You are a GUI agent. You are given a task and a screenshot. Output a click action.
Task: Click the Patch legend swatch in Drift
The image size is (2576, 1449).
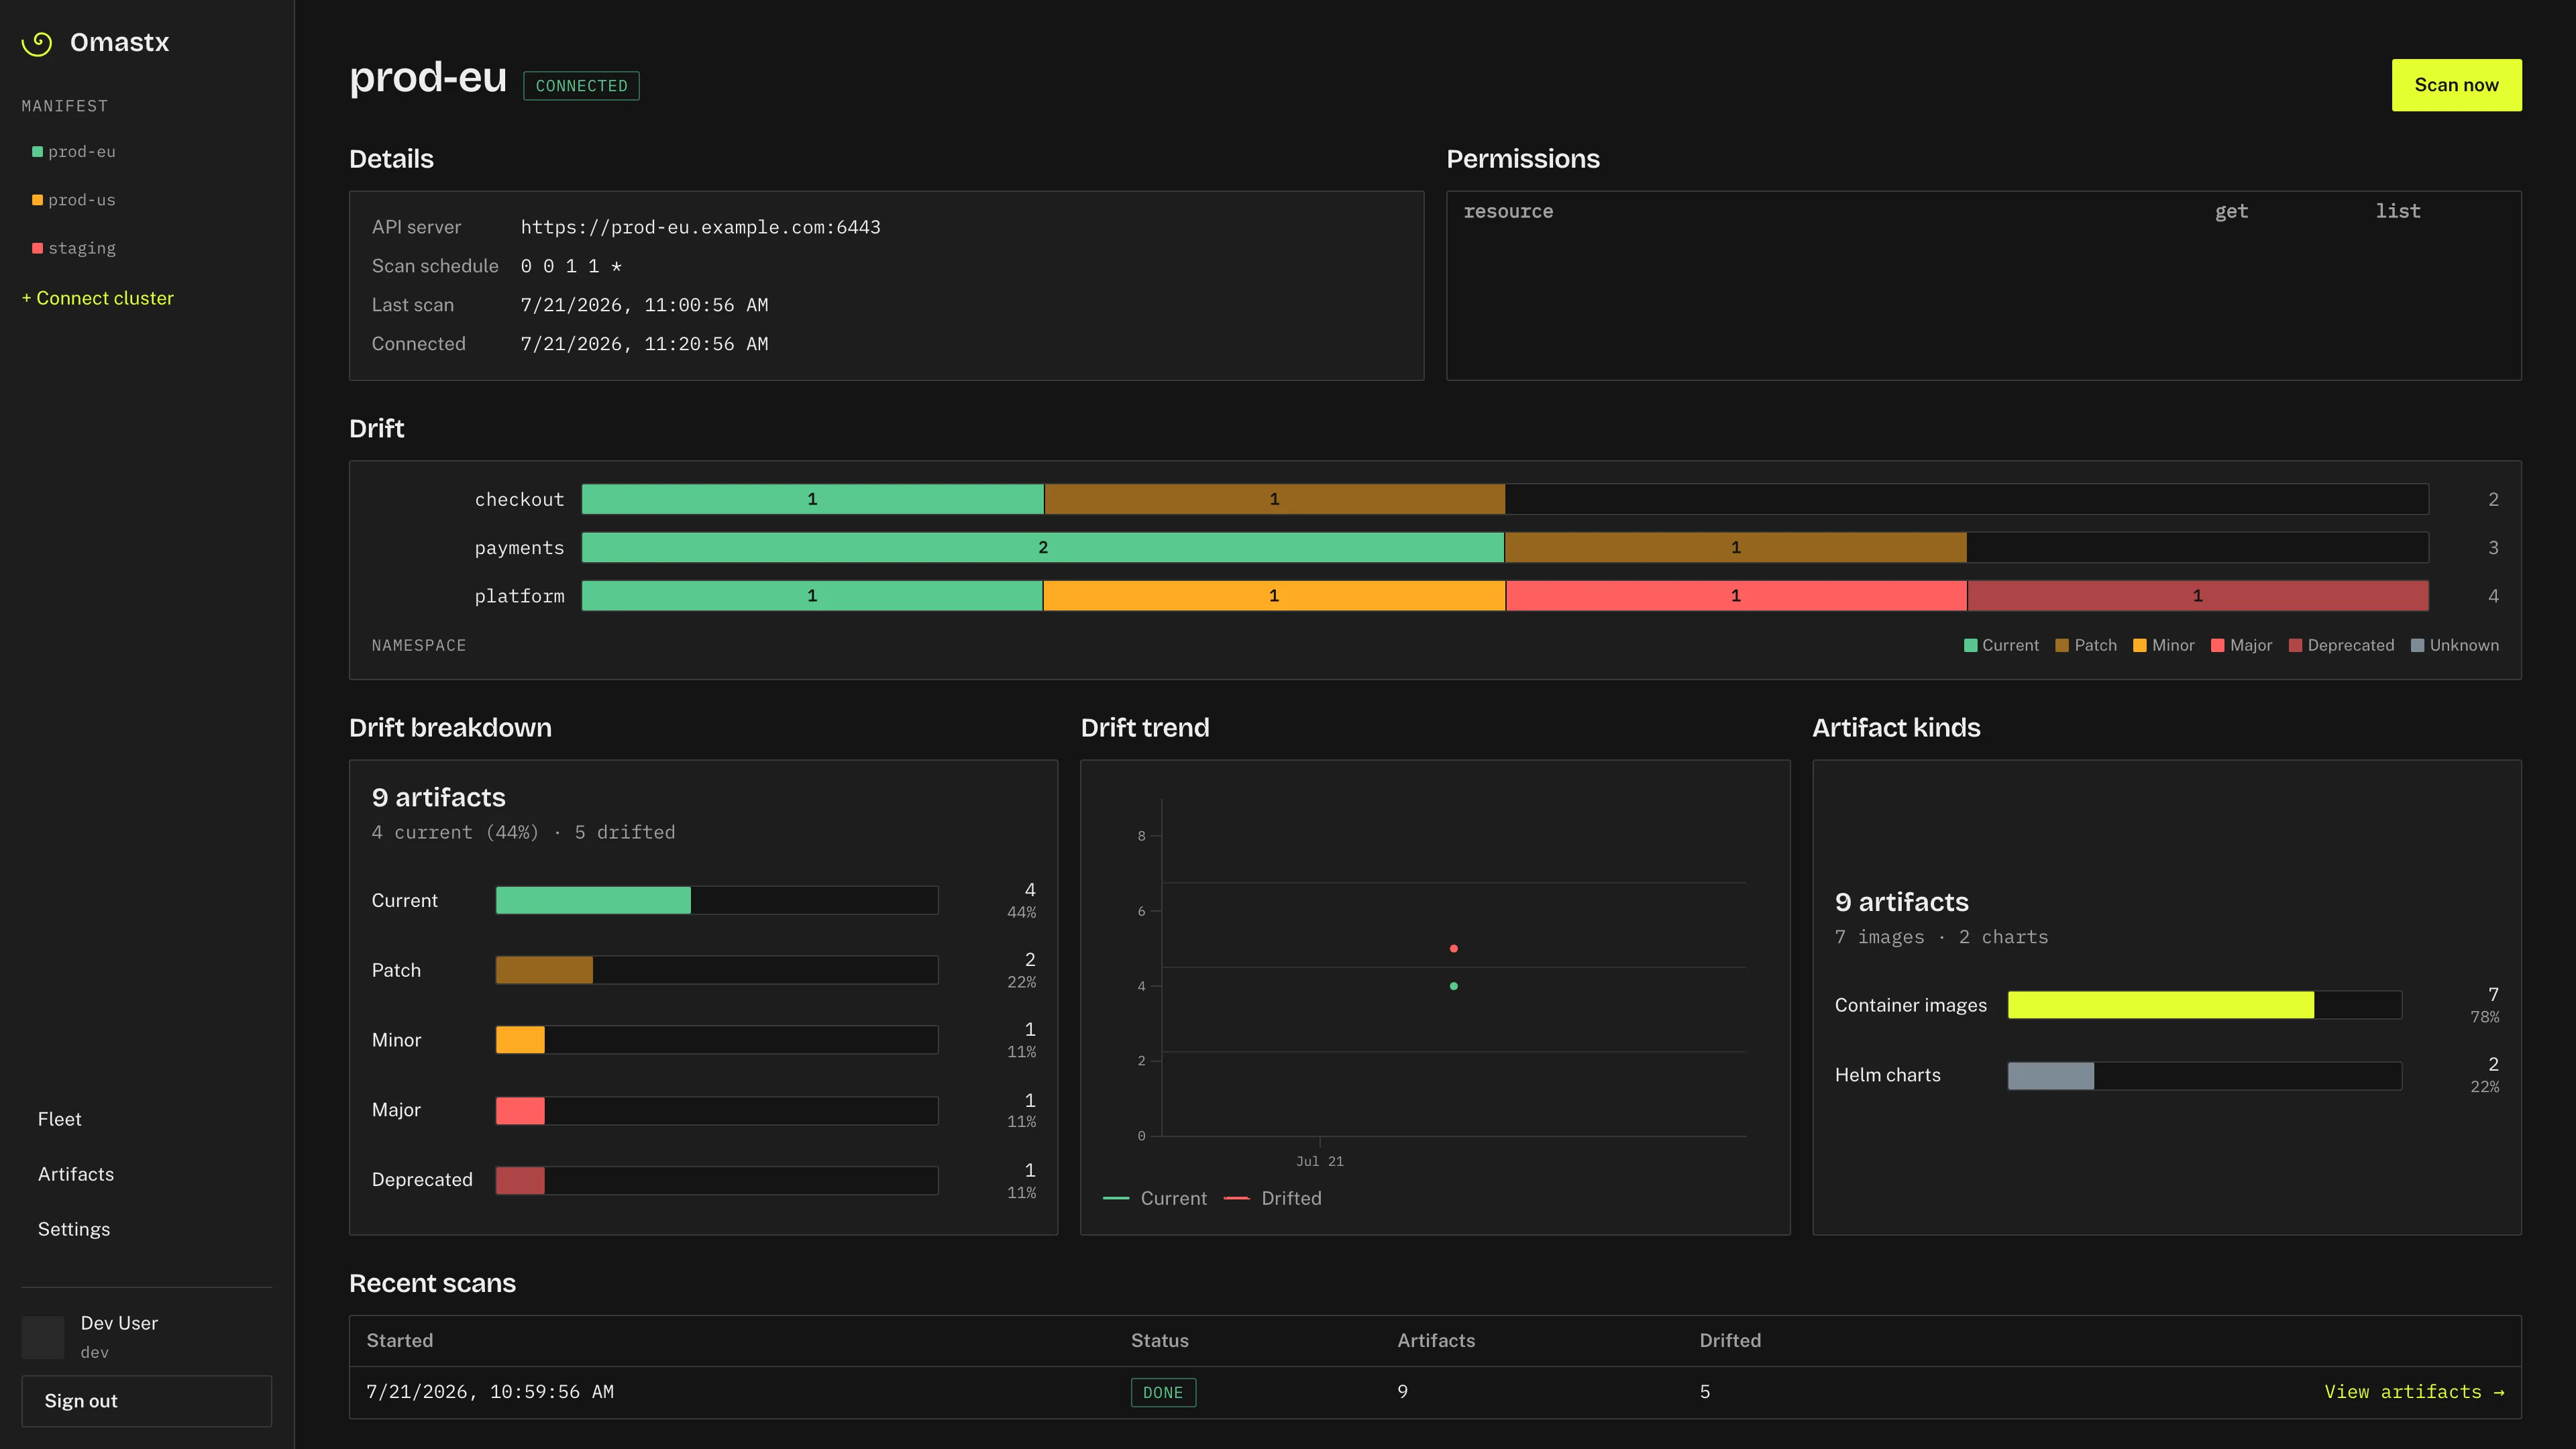[x=2062, y=646]
